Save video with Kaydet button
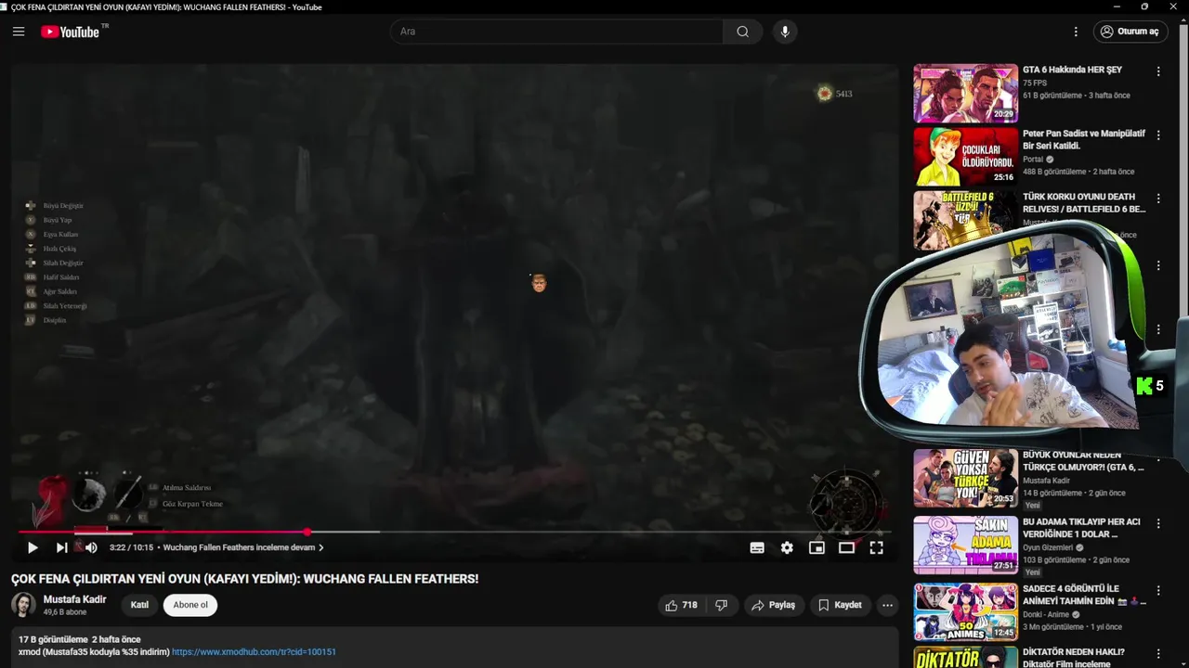Screen dimensions: 1189x668 [841, 605]
